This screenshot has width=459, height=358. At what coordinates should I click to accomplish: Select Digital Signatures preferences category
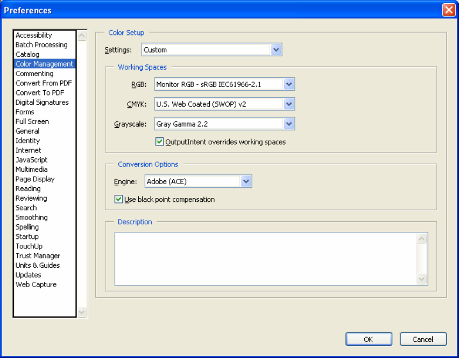(42, 103)
